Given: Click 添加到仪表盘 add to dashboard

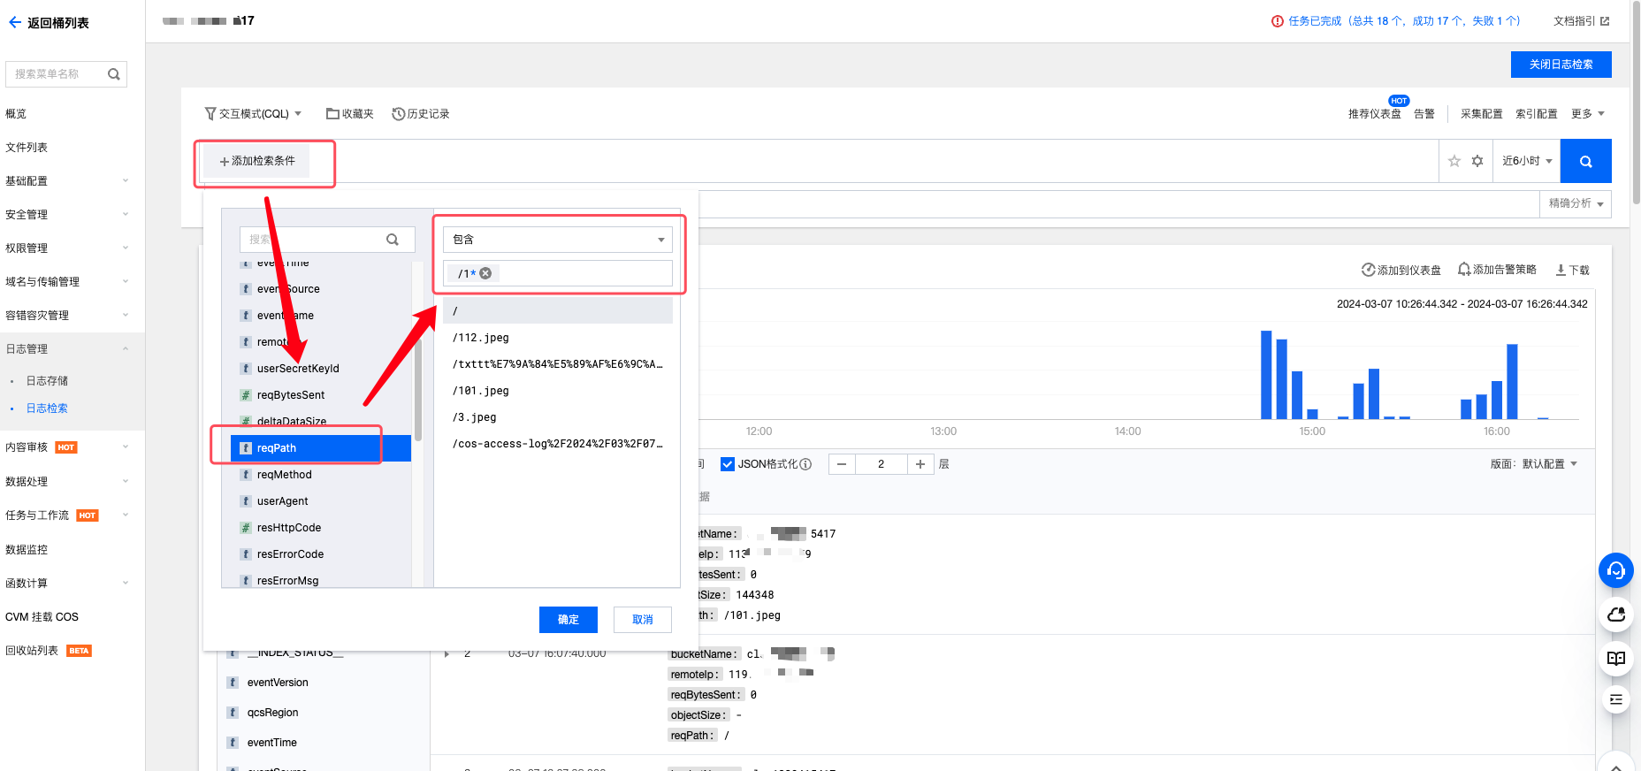Looking at the screenshot, I should pyautogui.click(x=1401, y=270).
